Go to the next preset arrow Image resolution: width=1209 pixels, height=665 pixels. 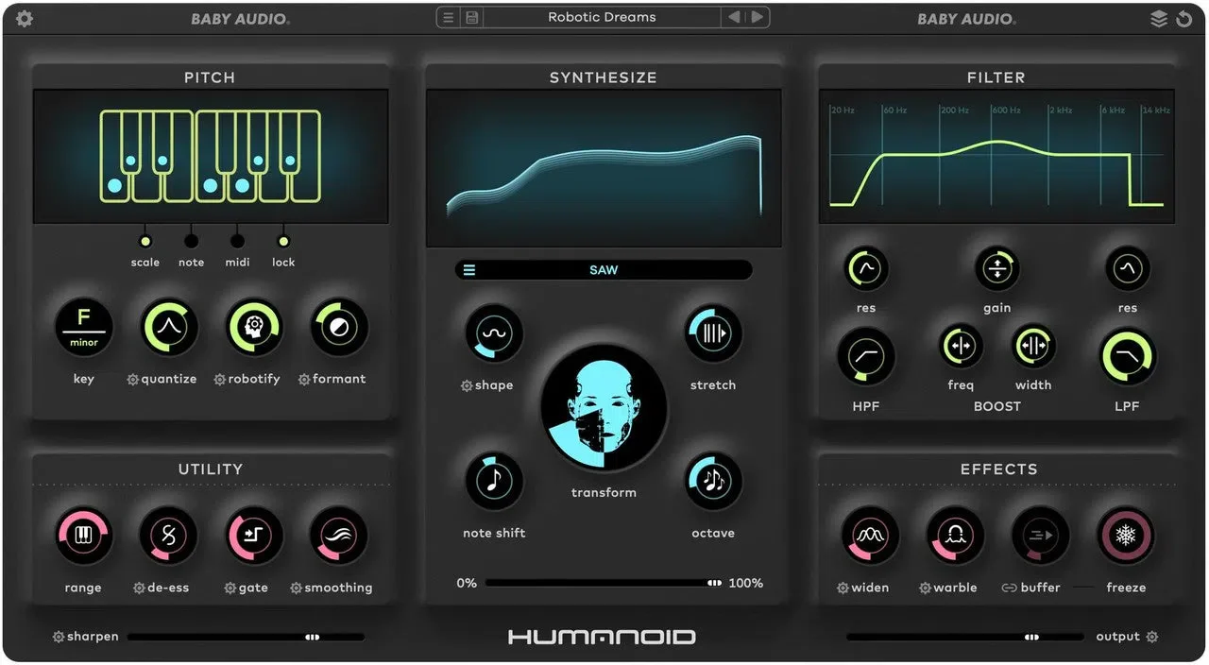(758, 17)
